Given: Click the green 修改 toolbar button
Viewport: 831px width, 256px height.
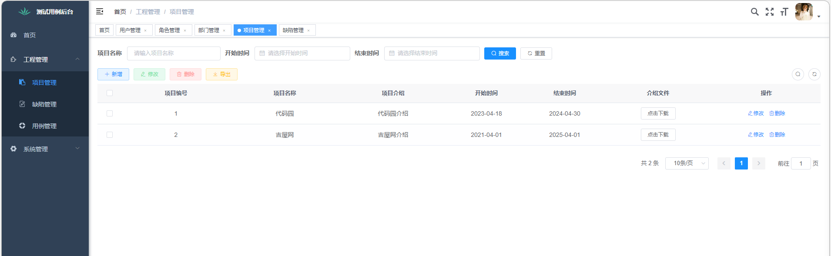Looking at the screenshot, I should 149,74.
